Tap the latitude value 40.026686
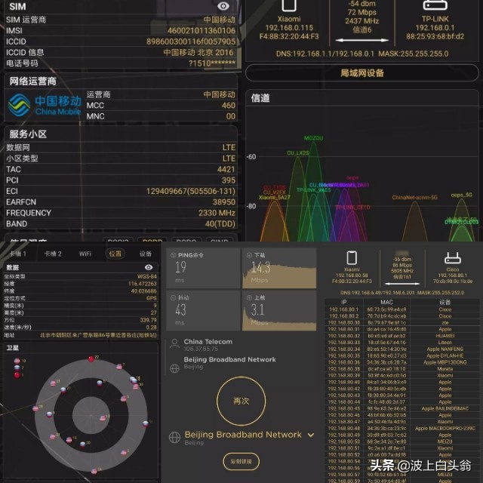 [144, 291]
